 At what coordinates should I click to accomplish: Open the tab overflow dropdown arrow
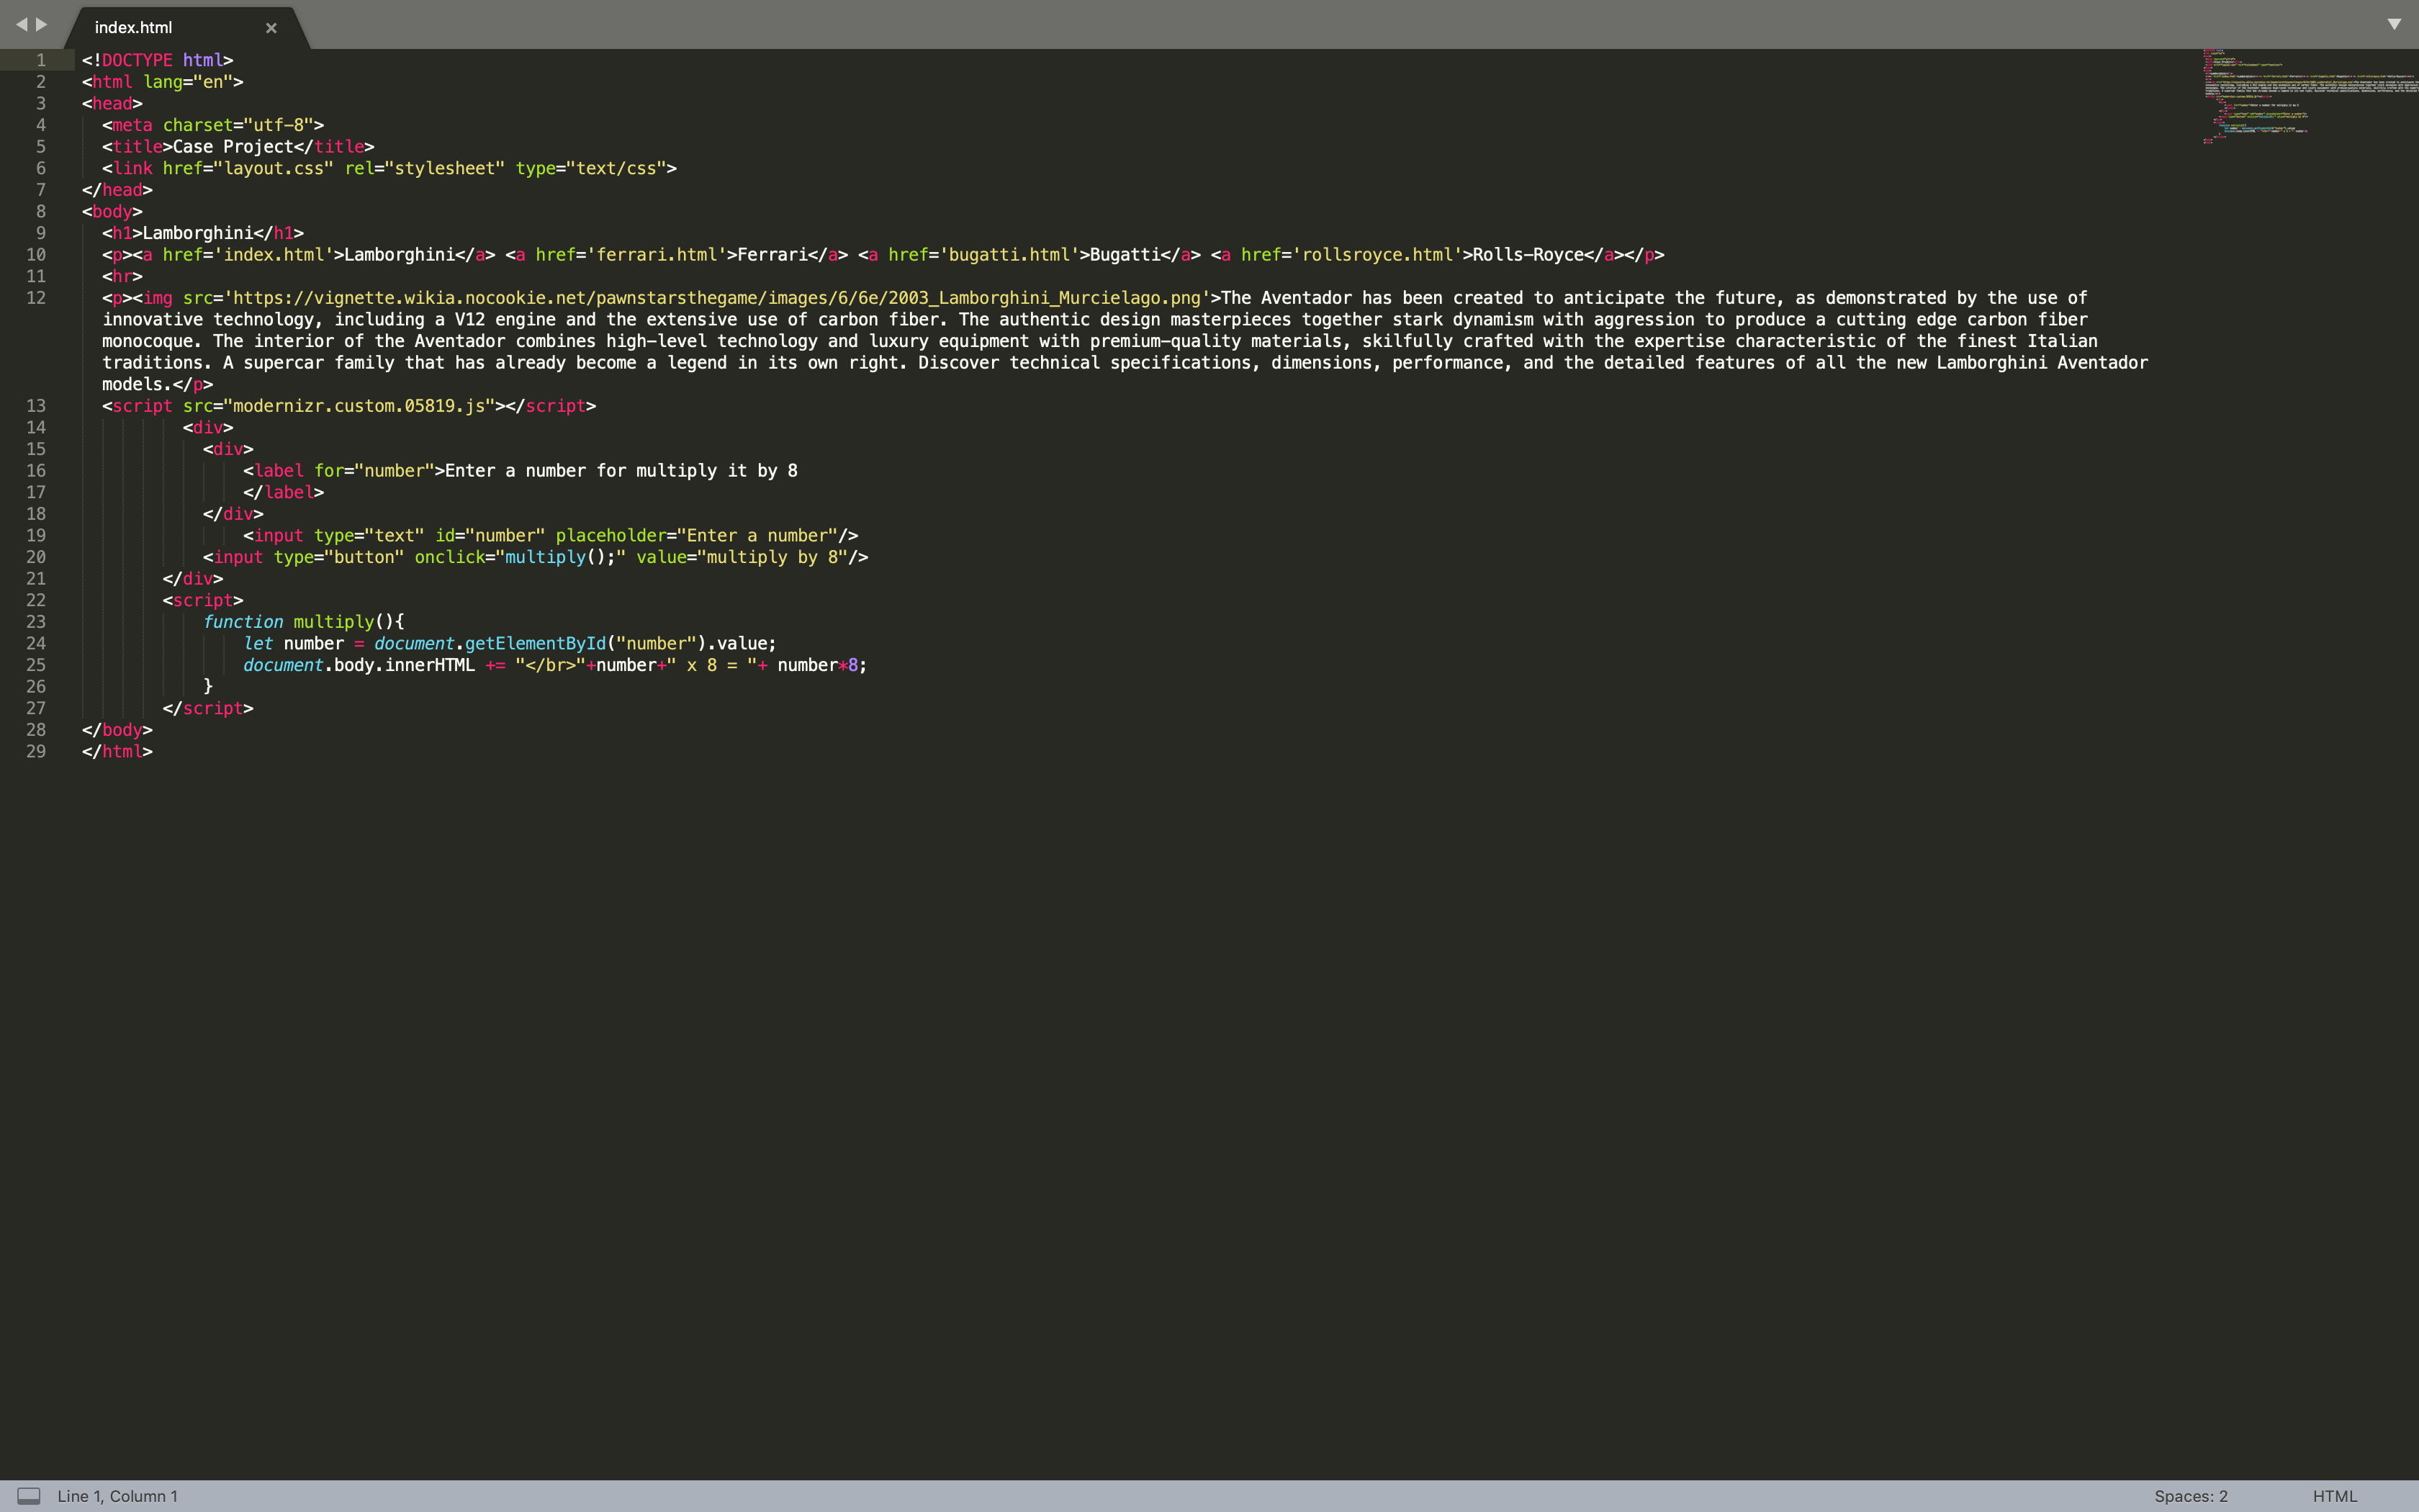[2394, 24]
